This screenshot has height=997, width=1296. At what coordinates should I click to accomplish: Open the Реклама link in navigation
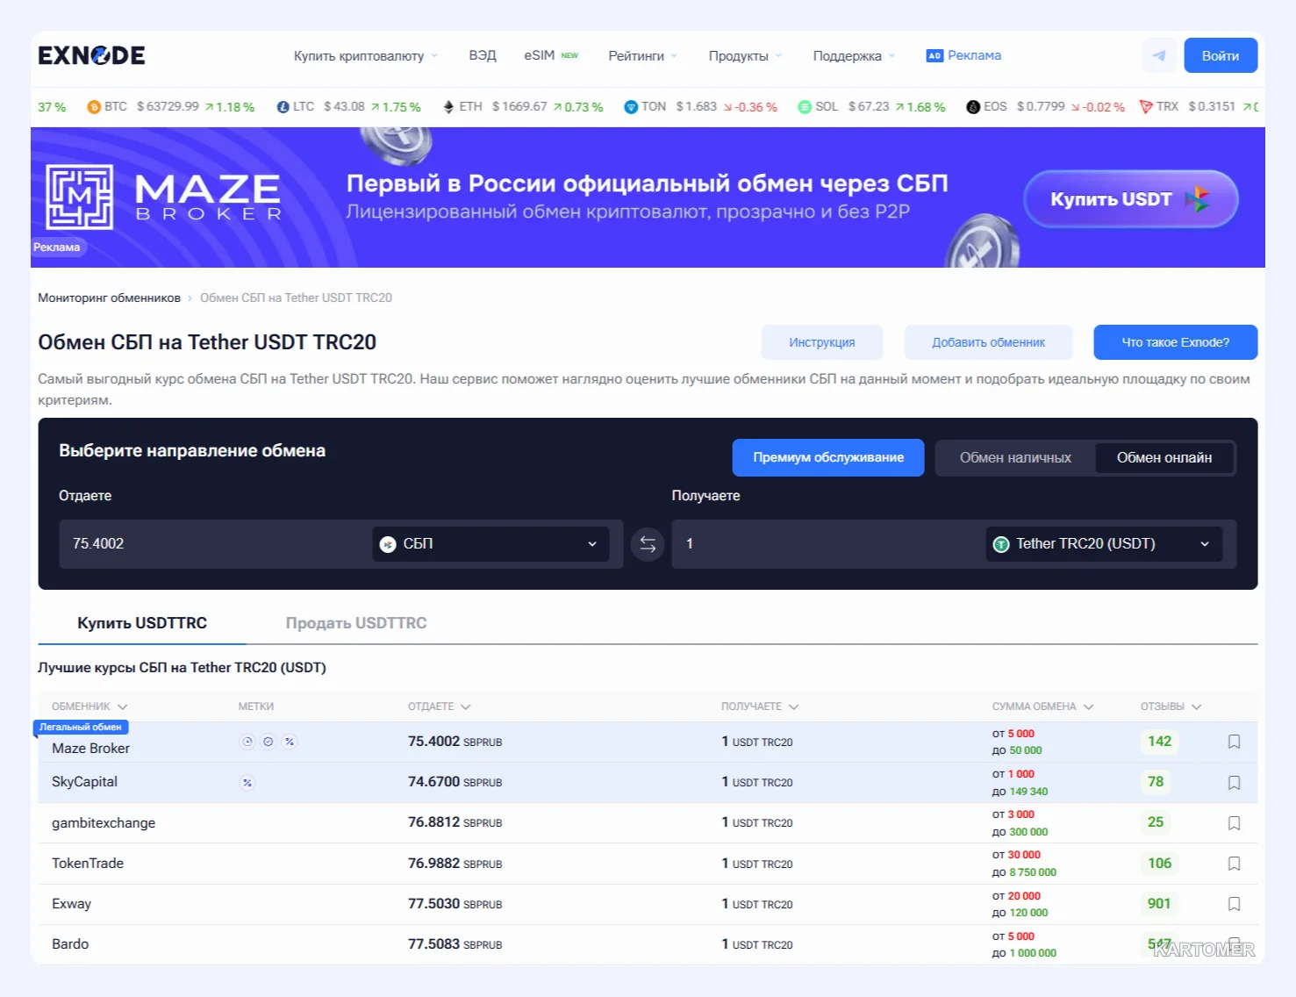[963, 55]
